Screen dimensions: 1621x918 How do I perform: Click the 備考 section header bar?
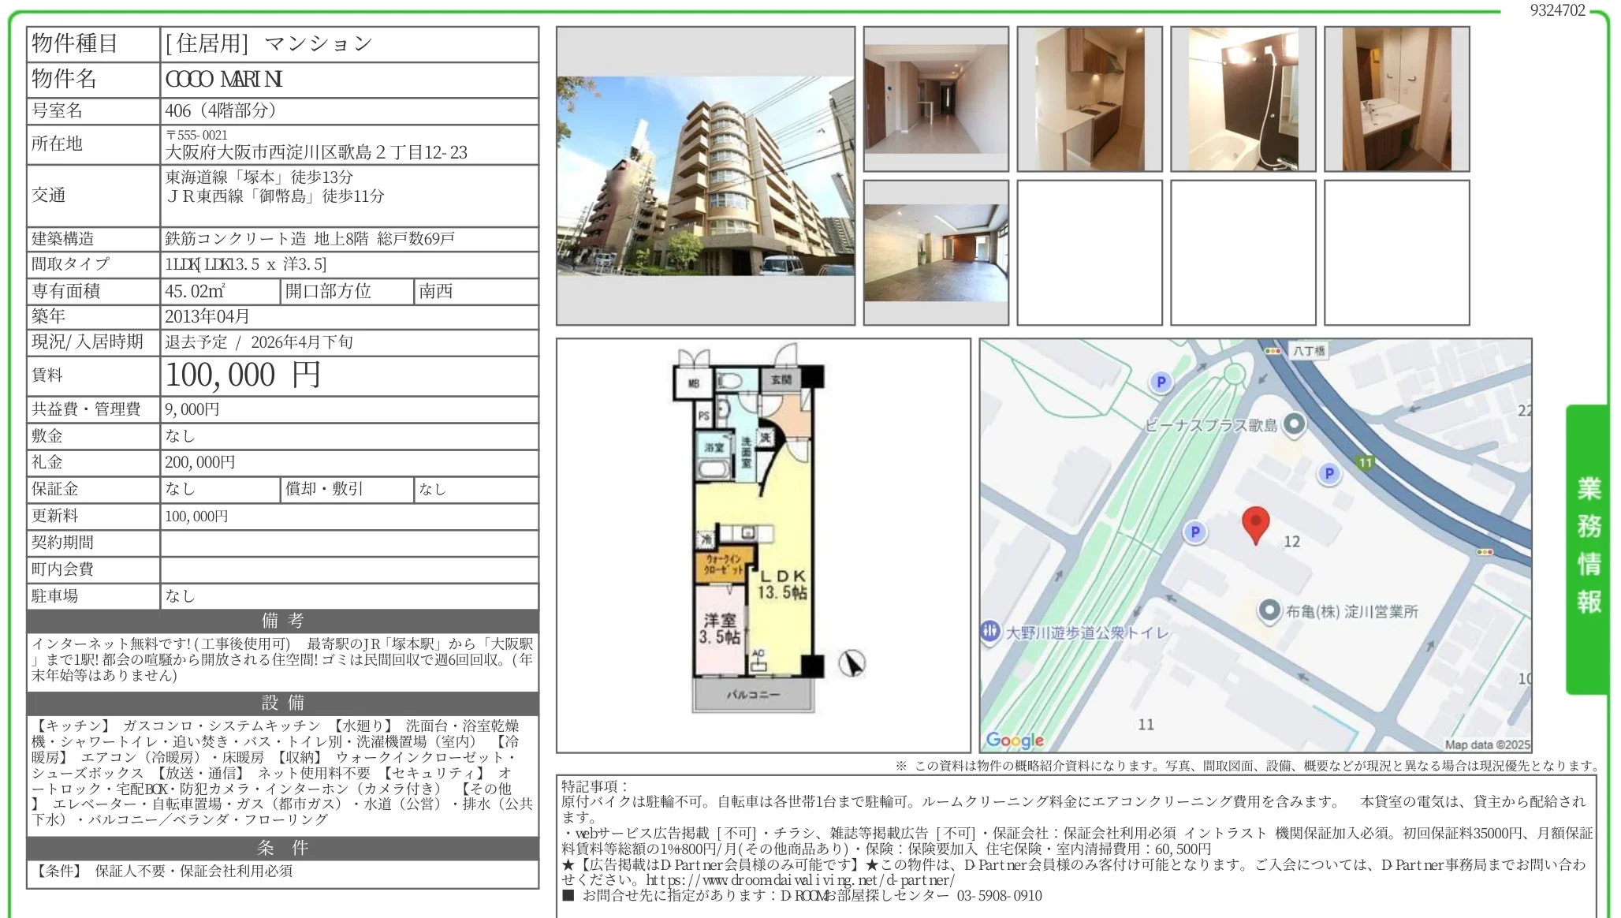pyautogui.click(x=282, y=621)
